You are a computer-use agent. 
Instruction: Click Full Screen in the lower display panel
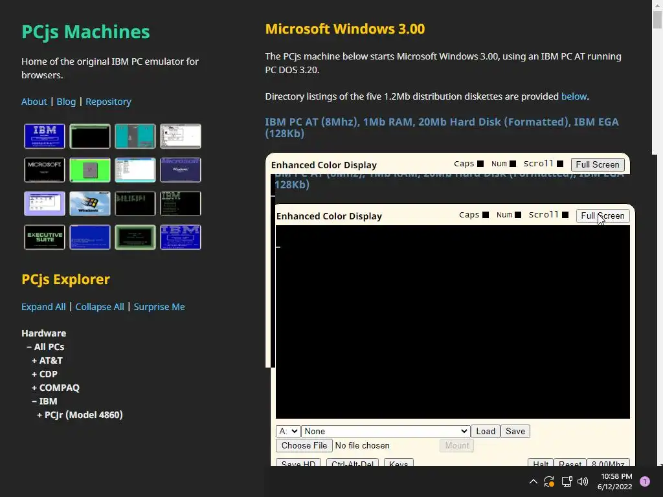click(603, 215)
